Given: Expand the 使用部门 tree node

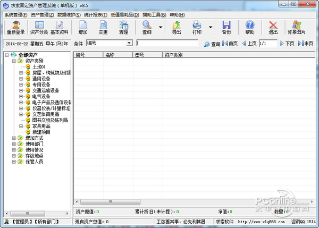Looking at the screenshot, I should (x=14, y=144).
